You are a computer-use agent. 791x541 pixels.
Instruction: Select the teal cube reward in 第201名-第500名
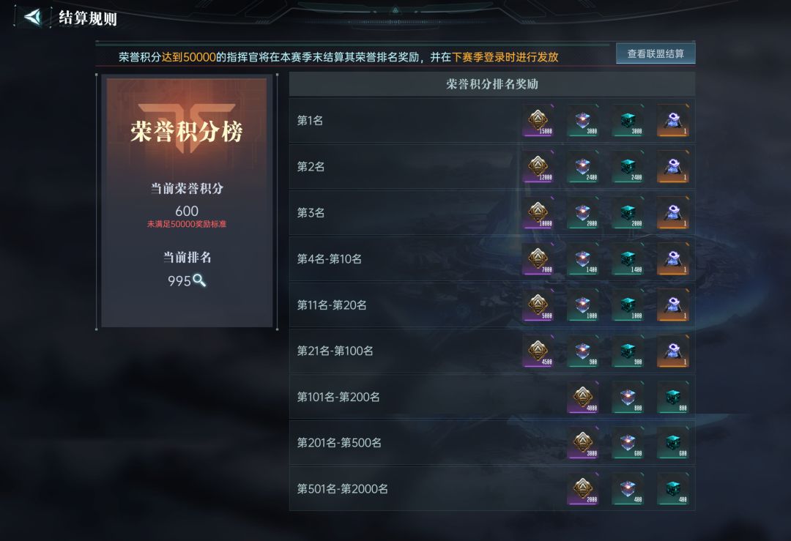(673, 443)
